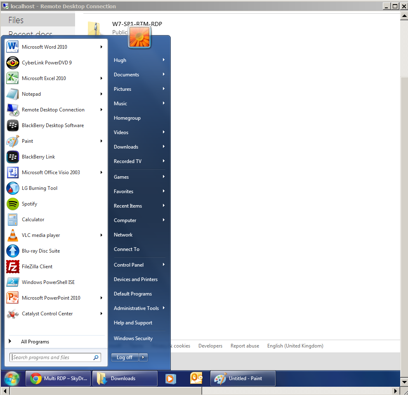The image size is (408, 395).
Task: Click the Log off button
Action: pyautogui.click(x=125, y=357)
